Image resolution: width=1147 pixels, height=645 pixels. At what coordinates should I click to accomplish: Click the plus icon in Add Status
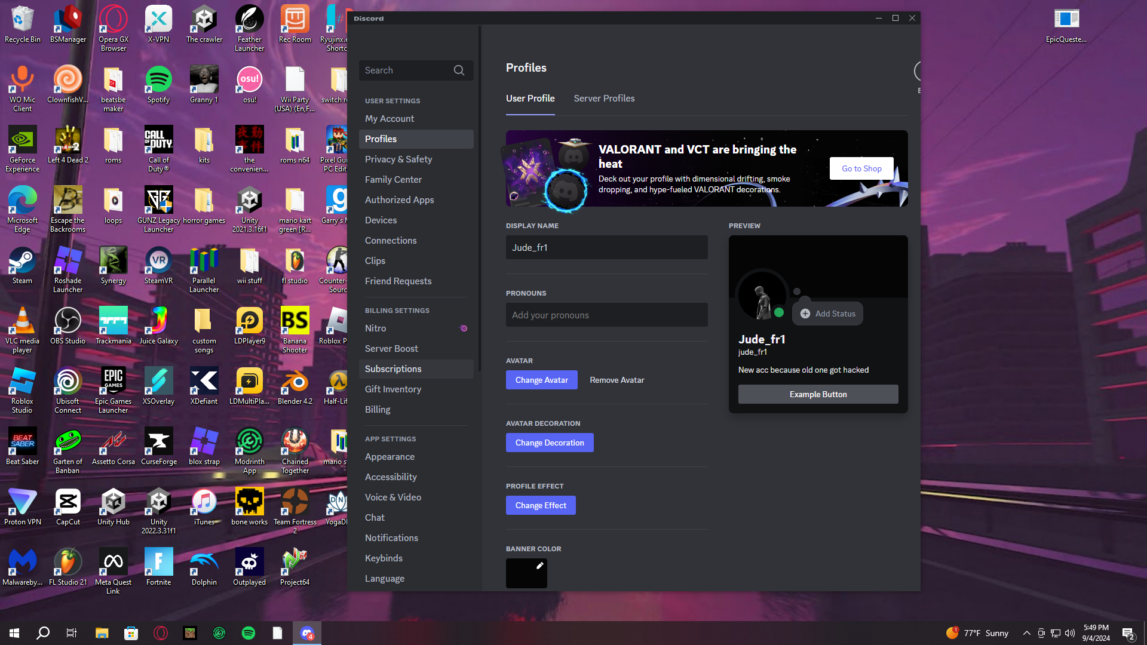pyautogui.click(x=805, y=314)
